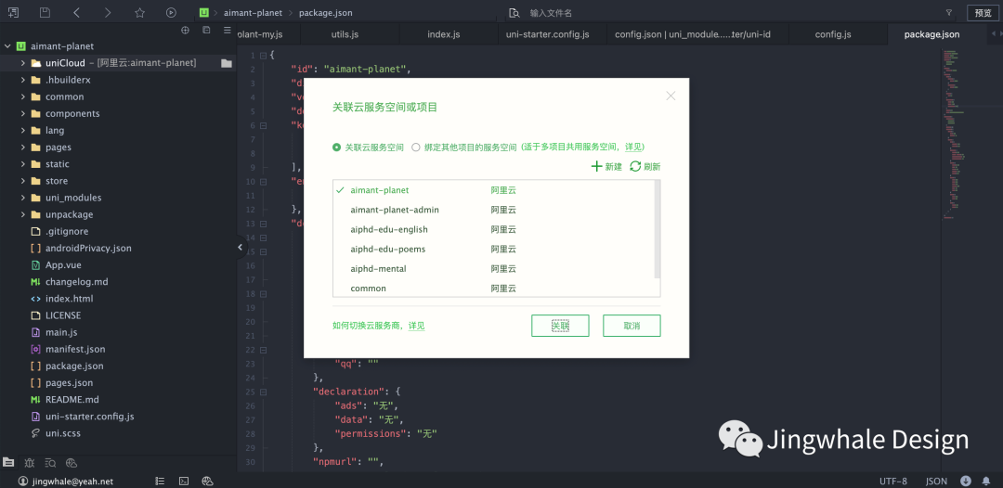Viewport: 1003px width, 488px height.
Task: Click the globe icon at bottom left
Action: 72,462
